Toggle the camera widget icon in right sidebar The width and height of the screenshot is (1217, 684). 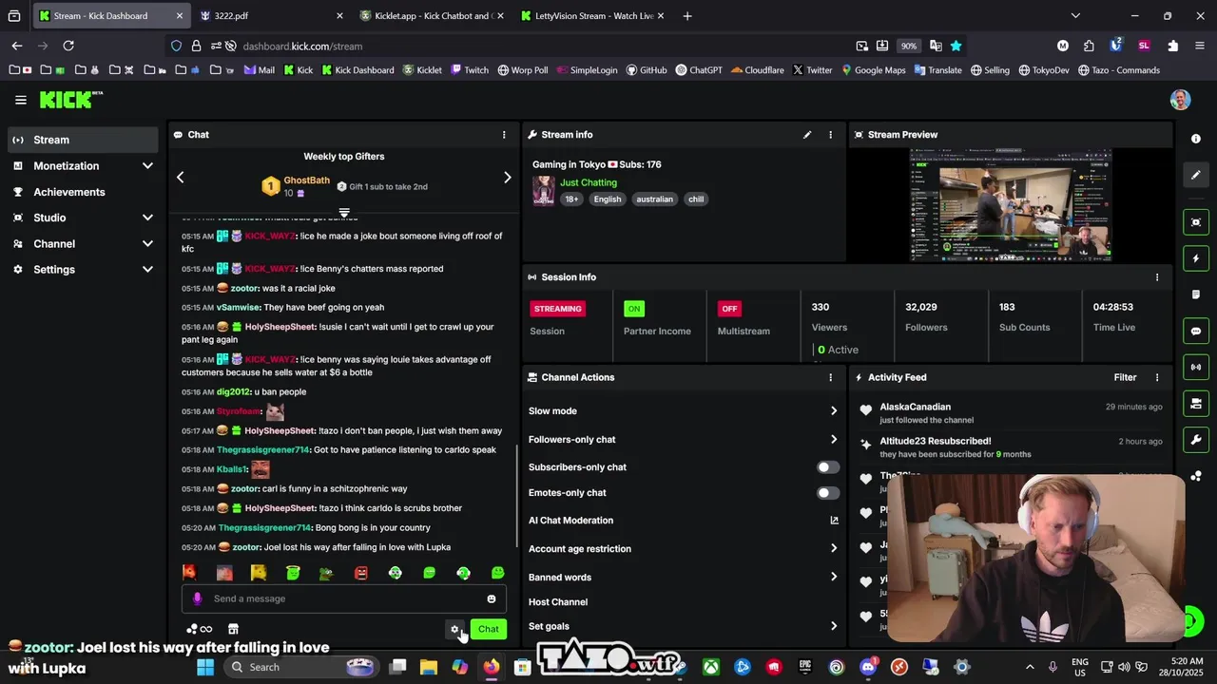click(1196, 404)
